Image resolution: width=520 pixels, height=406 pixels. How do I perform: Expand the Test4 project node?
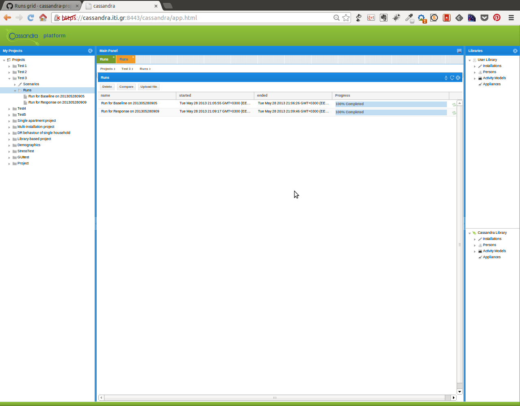click(9, 109)
